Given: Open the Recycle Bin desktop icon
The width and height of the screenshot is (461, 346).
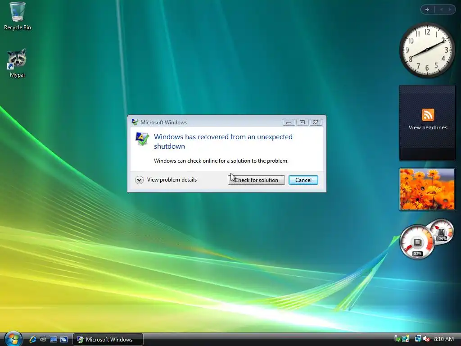Looking at the screenshot, I should coord(18,16).
